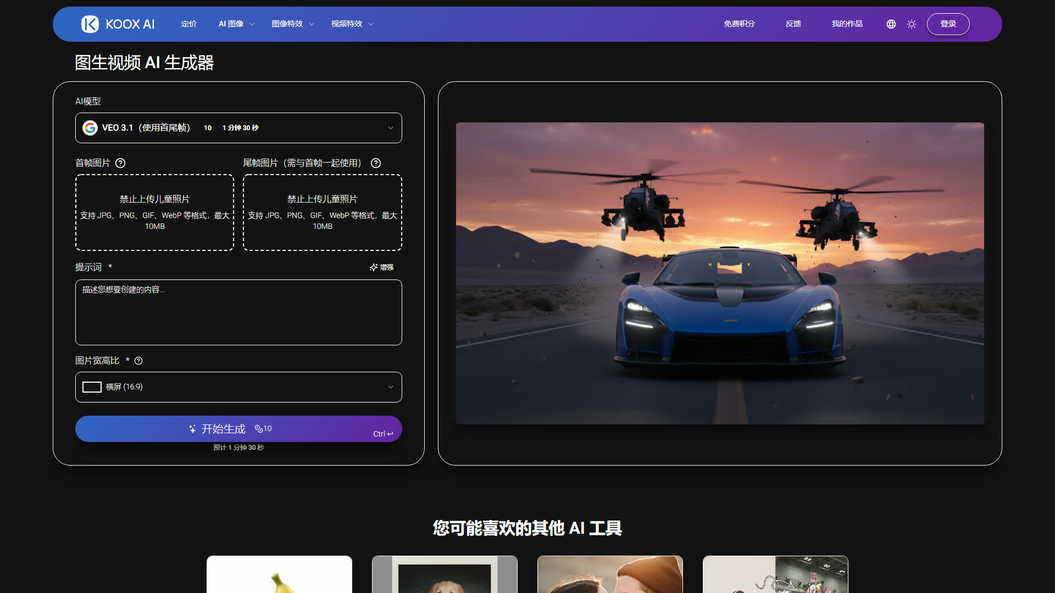Viewport: 1055px width, 593px height.
Task: Open the VEO 3.1 AI model dropdown
Action: 238,127
